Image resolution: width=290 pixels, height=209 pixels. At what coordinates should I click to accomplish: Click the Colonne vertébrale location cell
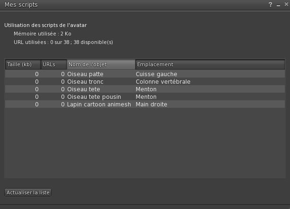click(x=163, y=82)
